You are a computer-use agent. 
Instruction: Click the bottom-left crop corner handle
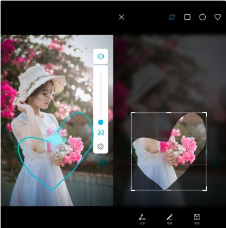click(132, 189)
